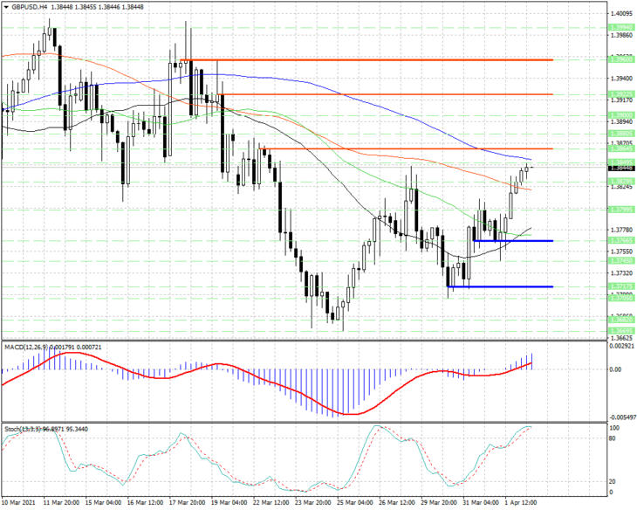The image size is (637, 510).
Task: Select the 1.39225 green price level tag
Action: pyautogui.click(x=621, y=94)
